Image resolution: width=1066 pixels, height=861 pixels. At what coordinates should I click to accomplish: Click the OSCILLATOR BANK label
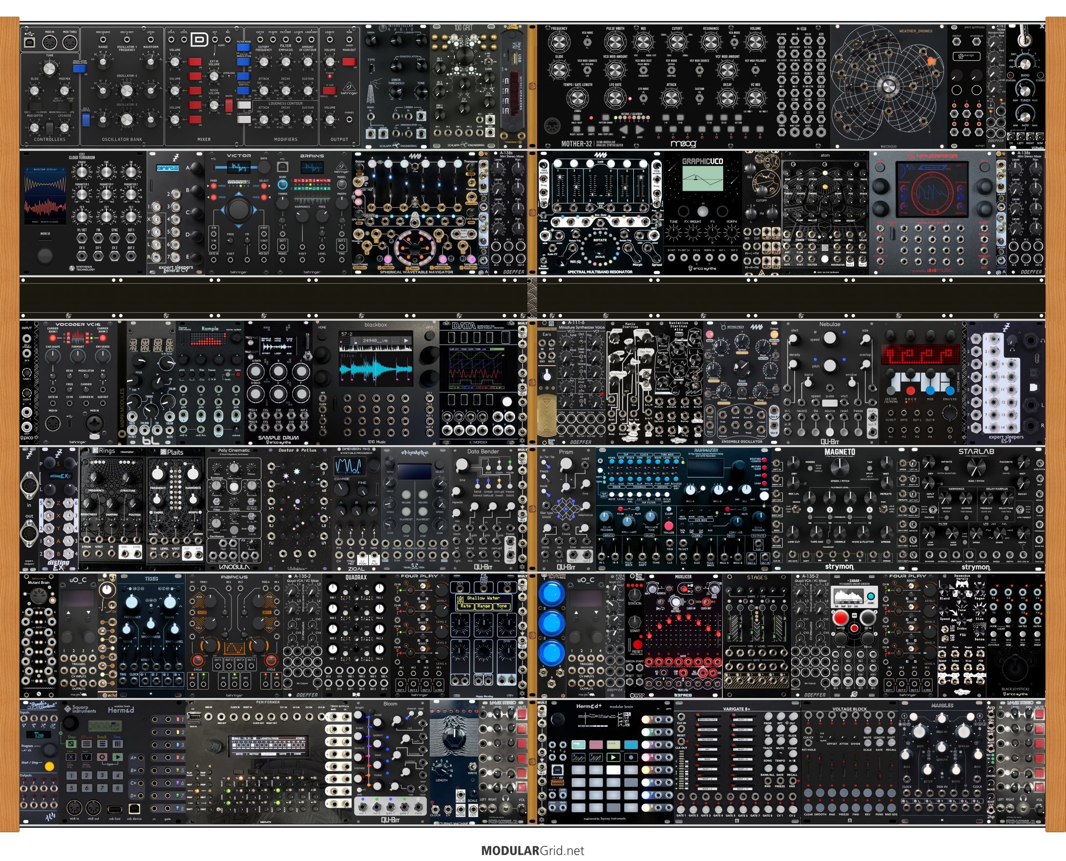pos(122,140)
